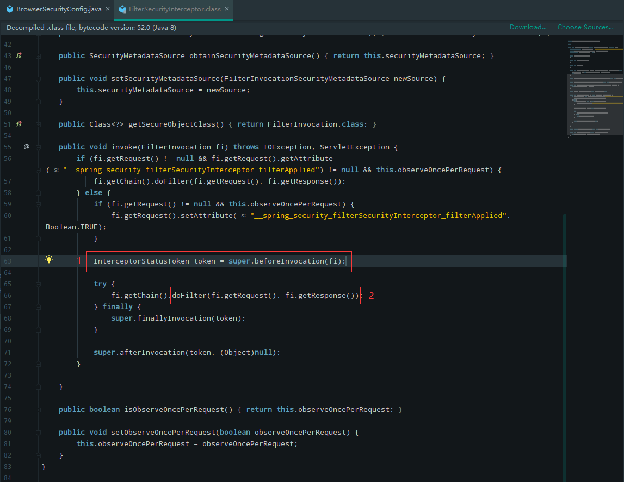Collapse the setObserveOncePerRequest method fold
The width and height of the screenshot is (624, 482).
pyautogui.click(x=37, y=432)
